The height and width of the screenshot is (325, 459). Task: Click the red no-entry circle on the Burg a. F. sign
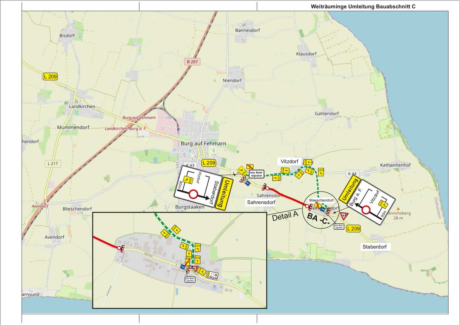pyautogui.click(x=366, y=210)
